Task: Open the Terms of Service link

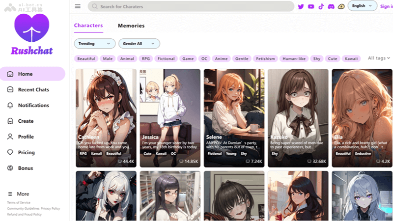Action: click(19, 202)
